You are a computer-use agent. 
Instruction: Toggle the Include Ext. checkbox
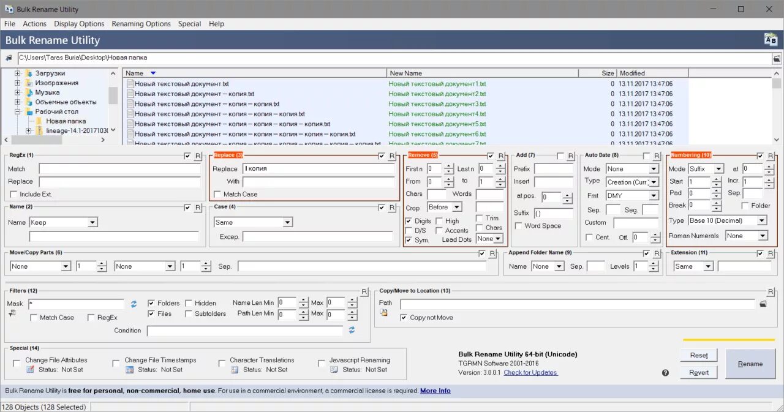[15, 194]
